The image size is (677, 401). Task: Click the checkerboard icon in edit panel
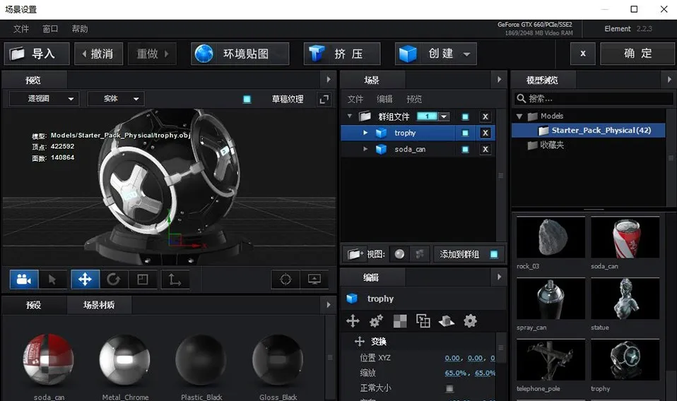(400, 321)
